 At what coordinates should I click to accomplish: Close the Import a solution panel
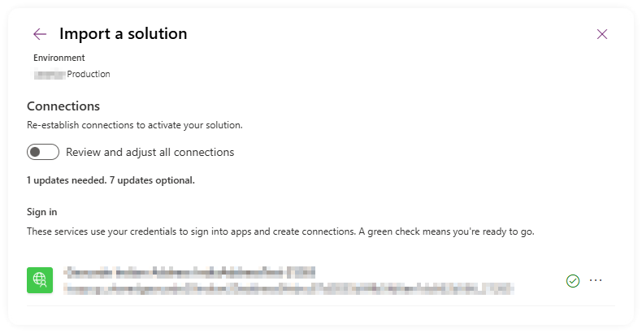(x=602, y=34)
